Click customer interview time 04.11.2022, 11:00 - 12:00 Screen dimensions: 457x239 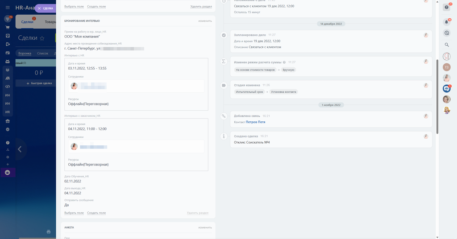click(x=87, y=129)
